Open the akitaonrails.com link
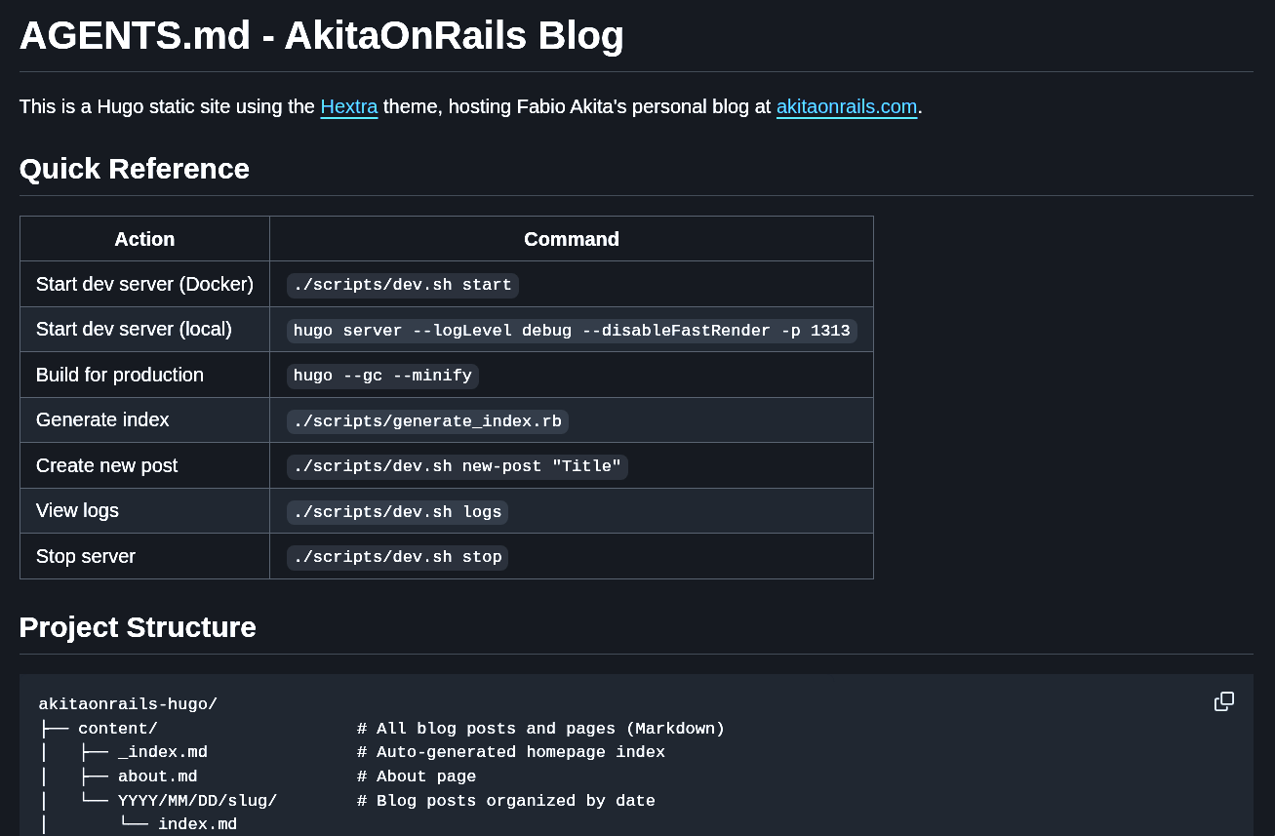1275x836 pixels. click(x=846, y=106)
